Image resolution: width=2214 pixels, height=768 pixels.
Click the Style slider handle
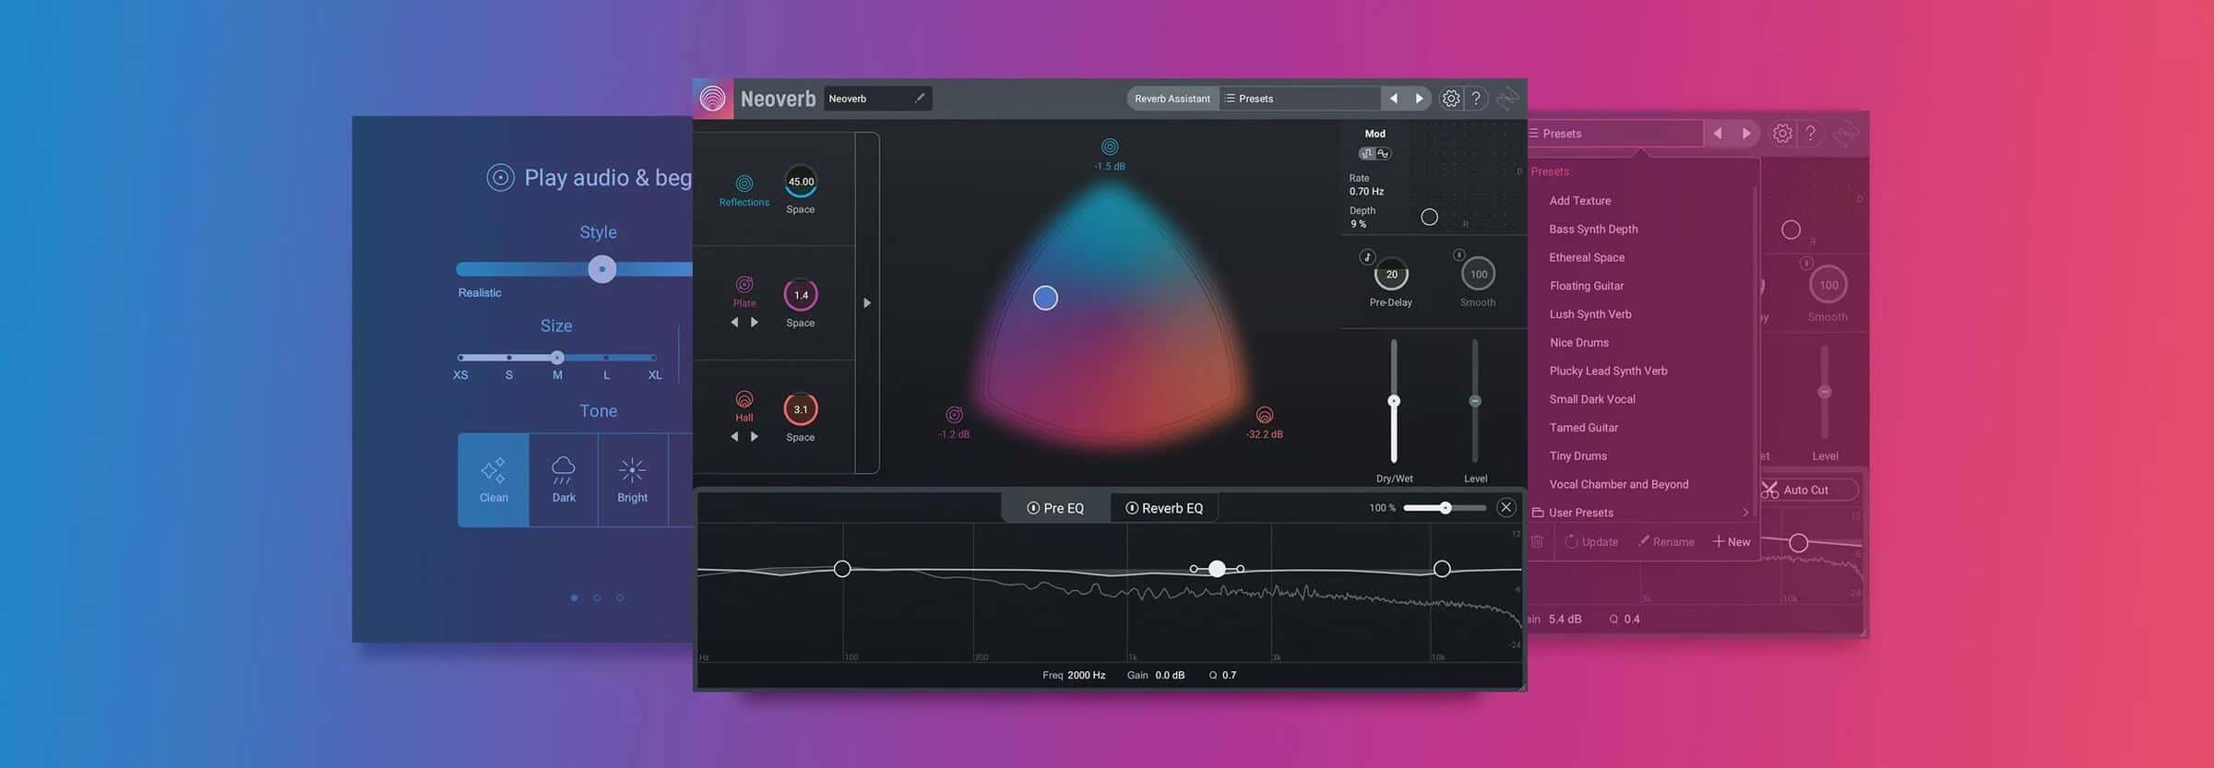[x=602, y=269]
